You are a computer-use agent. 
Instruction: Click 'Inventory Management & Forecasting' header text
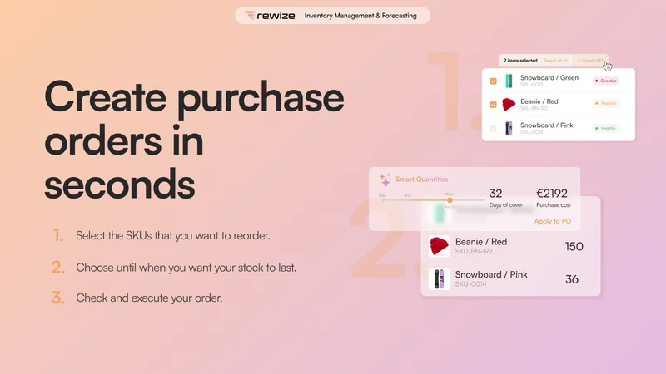tap(360, 16)
